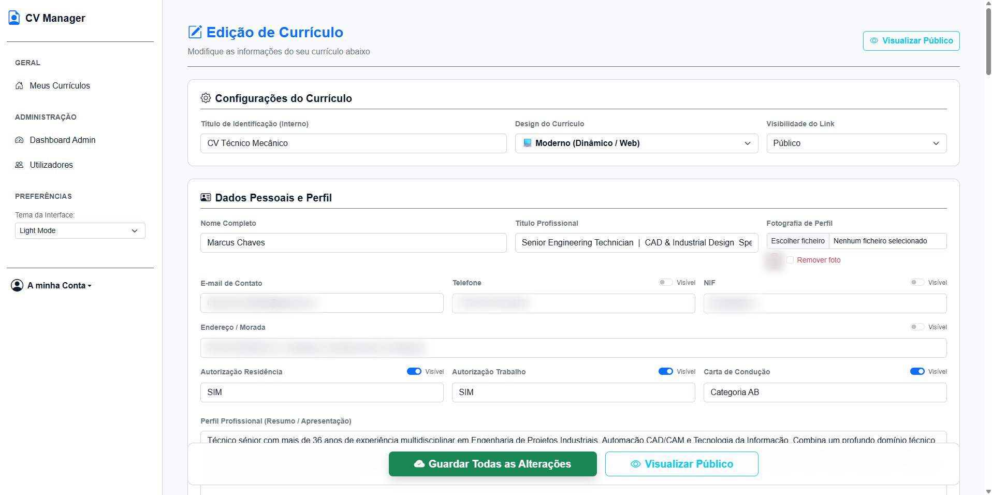Click the E-mail de Contato input field
This screenshot has height=495, width=992.
point(322,303)
